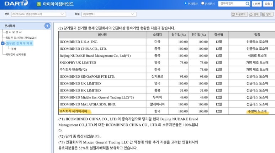Open 감사보고서 in the document tree
275x153 pixels.
tap(14, 32)
